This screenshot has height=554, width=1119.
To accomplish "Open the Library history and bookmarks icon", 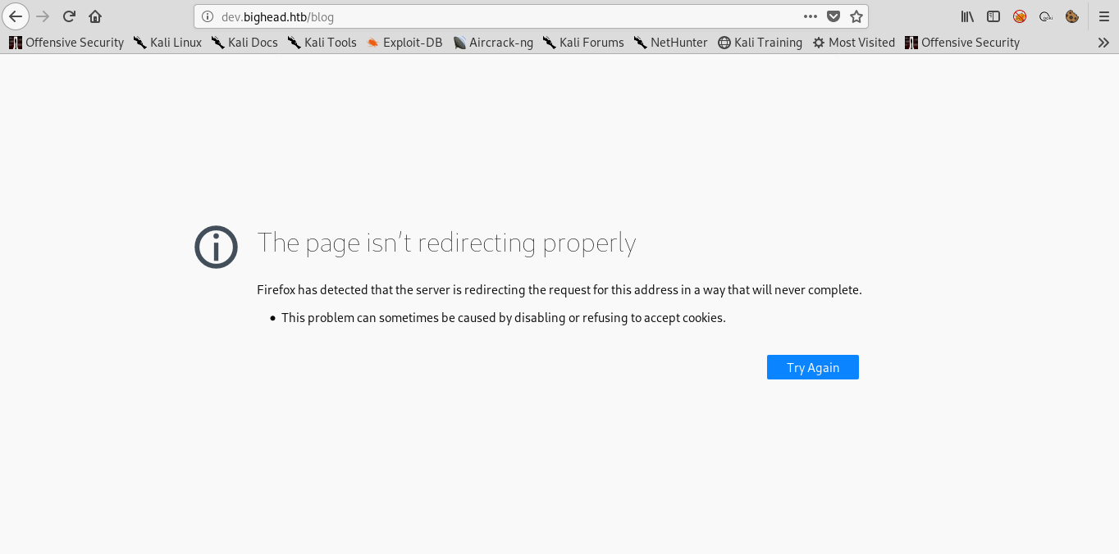I will coord(967,16).
